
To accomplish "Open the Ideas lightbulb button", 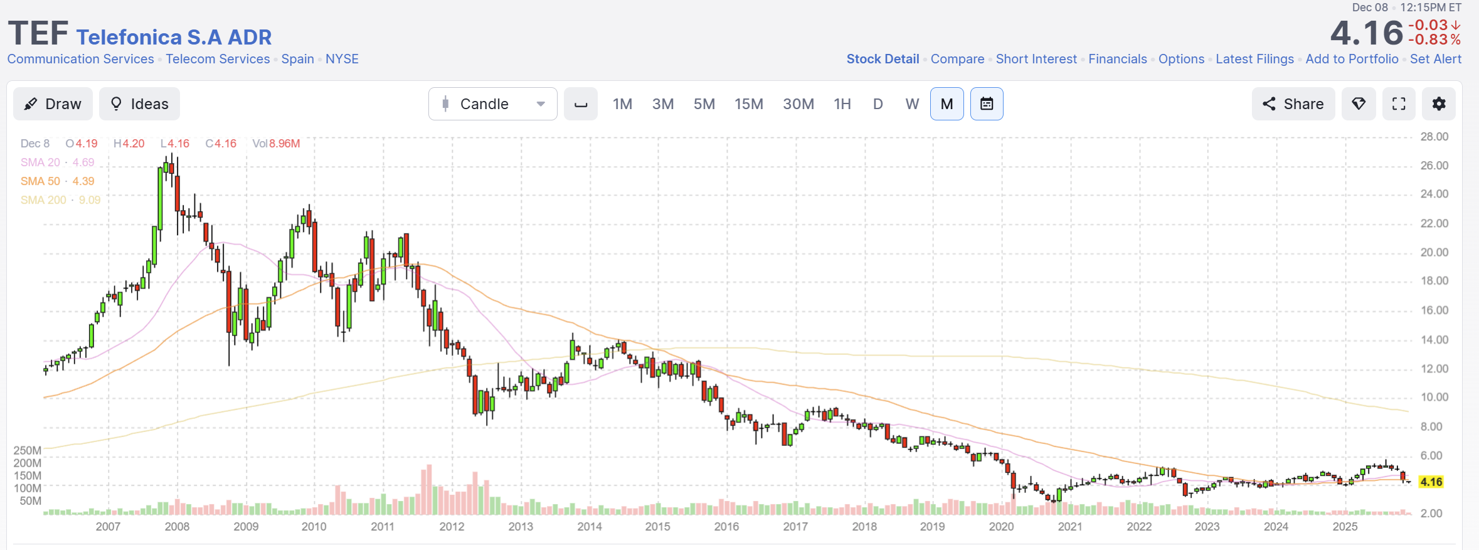I will (x=139, y=104).
